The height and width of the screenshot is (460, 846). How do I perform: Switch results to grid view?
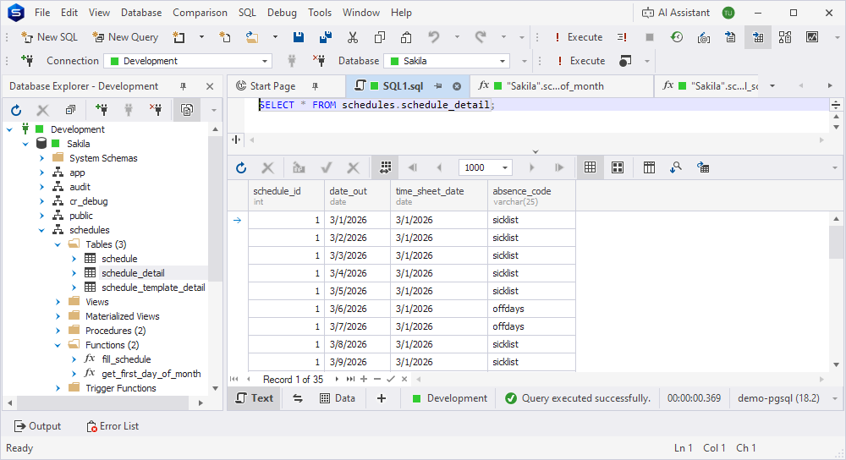(591, 167)
